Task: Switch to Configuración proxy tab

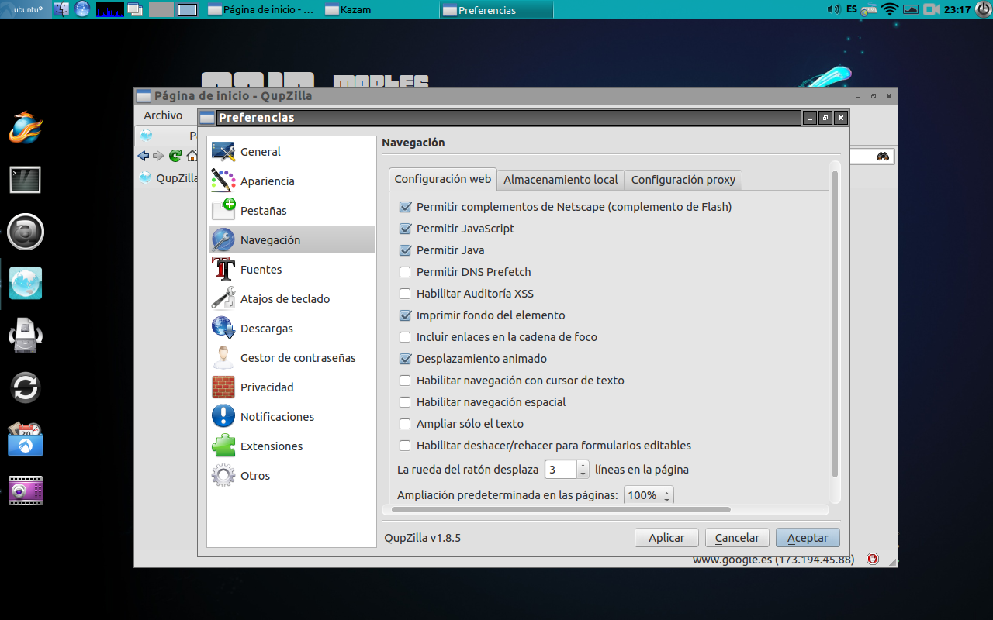Action: coord(683,180)
